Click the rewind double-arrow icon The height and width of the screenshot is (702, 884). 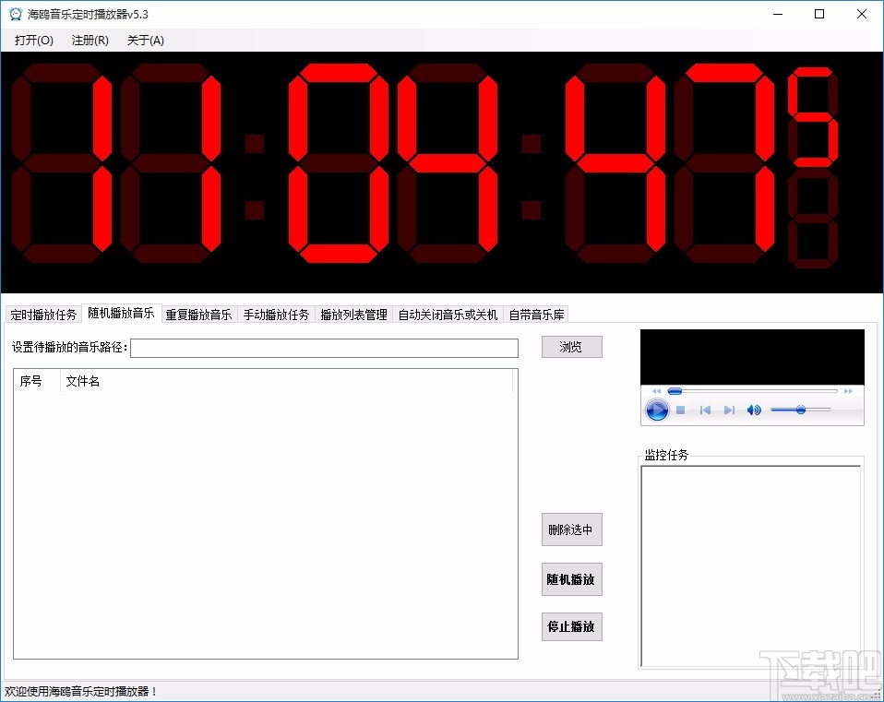(656, 390)
